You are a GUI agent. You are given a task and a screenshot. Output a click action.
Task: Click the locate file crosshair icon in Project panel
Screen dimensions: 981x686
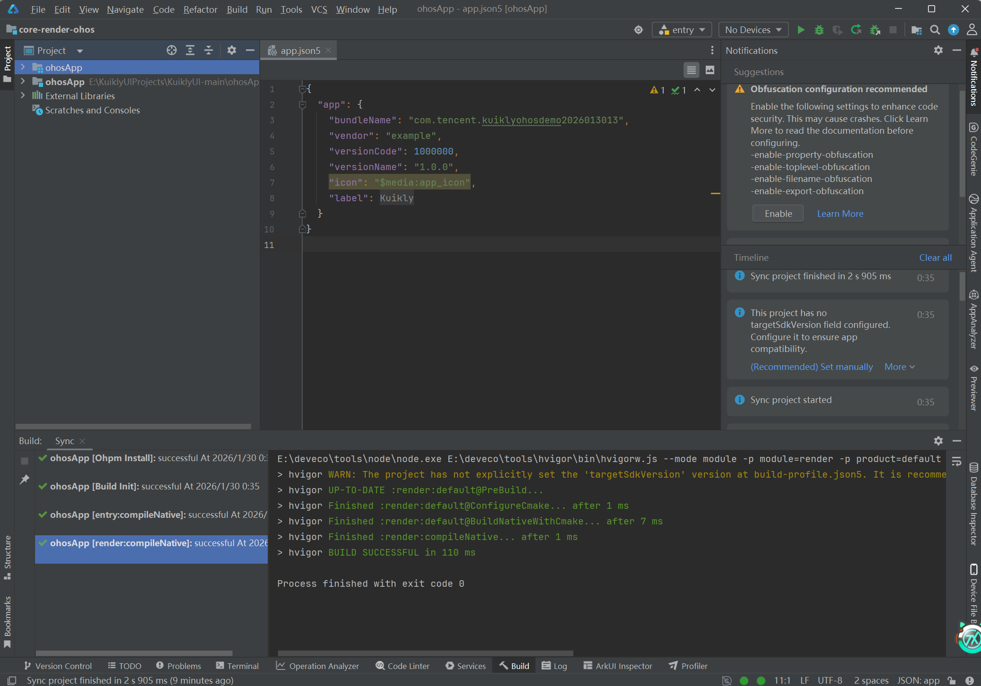tap(172, 50)
